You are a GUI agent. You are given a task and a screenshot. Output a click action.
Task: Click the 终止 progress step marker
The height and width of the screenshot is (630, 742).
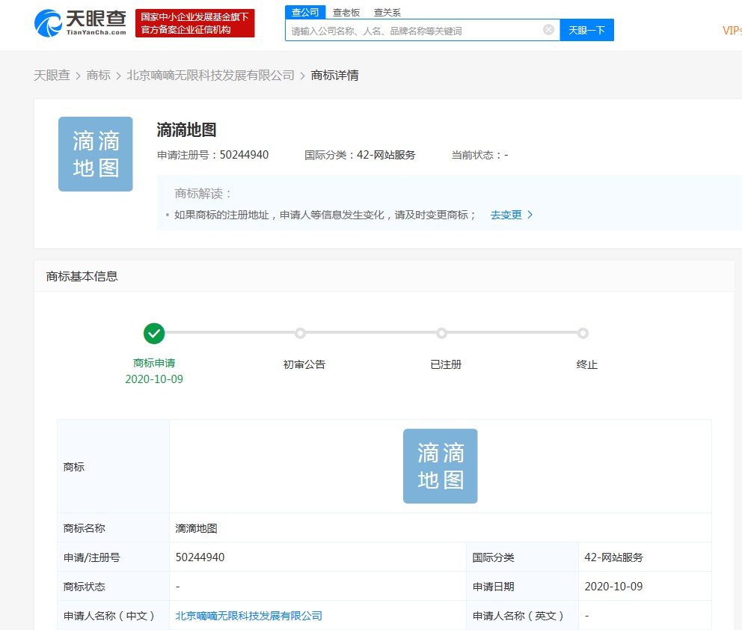pos(583,333)
